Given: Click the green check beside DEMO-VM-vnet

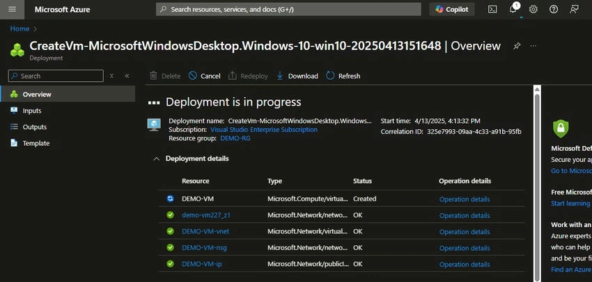Looking at the screenshot, I should 170,231.
